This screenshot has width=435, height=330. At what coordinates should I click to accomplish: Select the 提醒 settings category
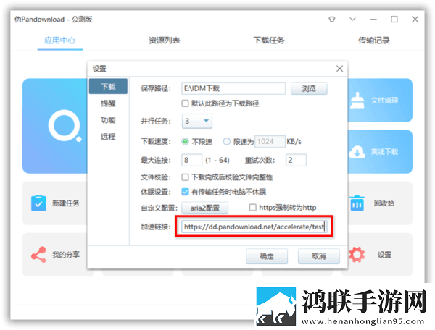(108, 103)
